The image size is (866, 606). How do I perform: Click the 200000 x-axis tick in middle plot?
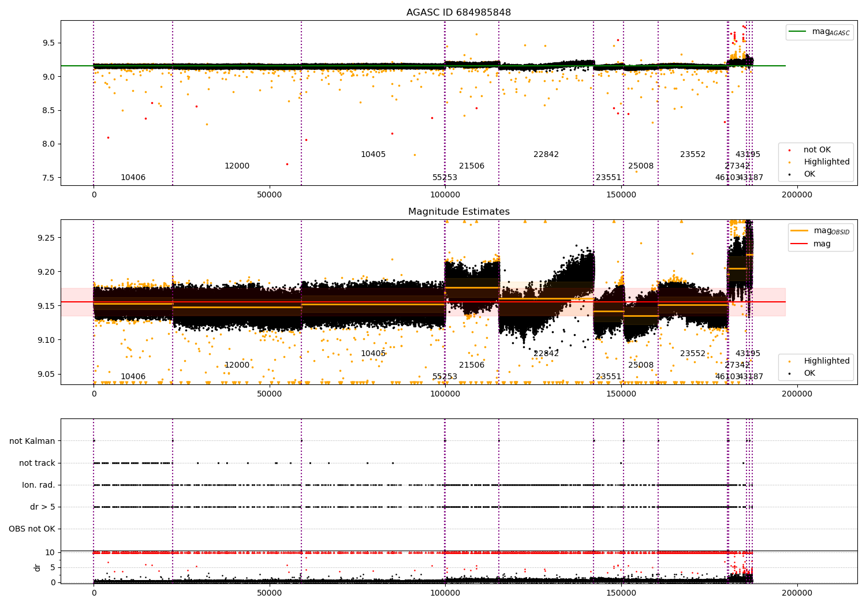[797, 394]
